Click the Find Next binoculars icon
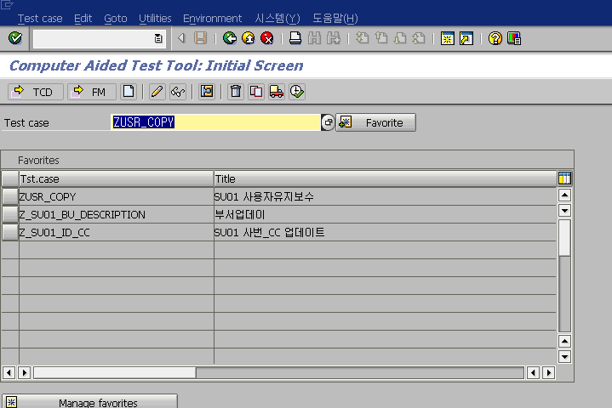 click(334, 38)
